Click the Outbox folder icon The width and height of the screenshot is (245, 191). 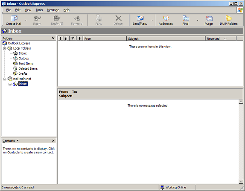tap(15, 59)
